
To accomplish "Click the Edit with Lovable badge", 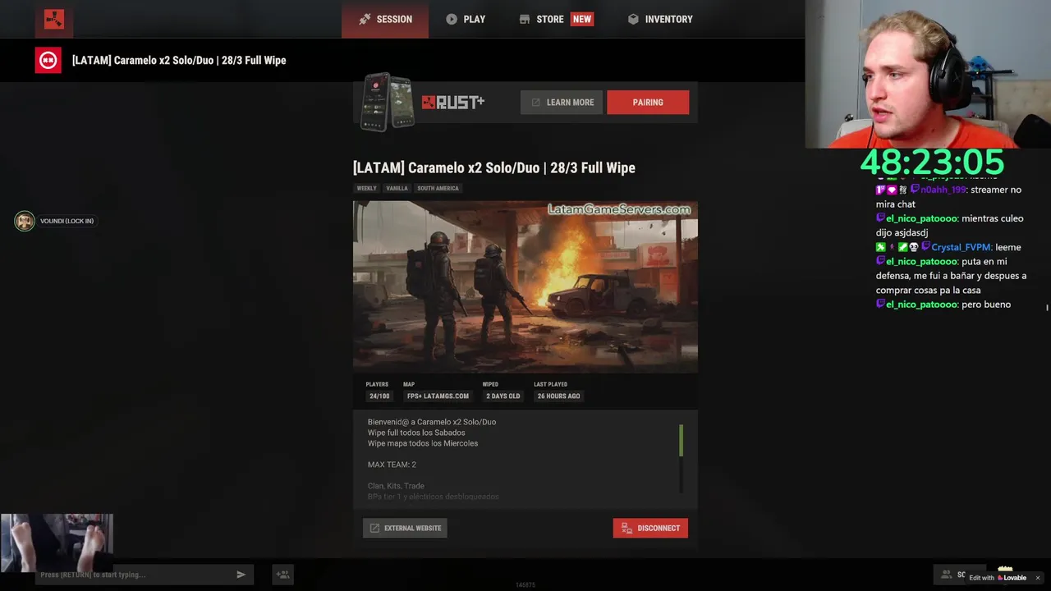I will (998, 578).
